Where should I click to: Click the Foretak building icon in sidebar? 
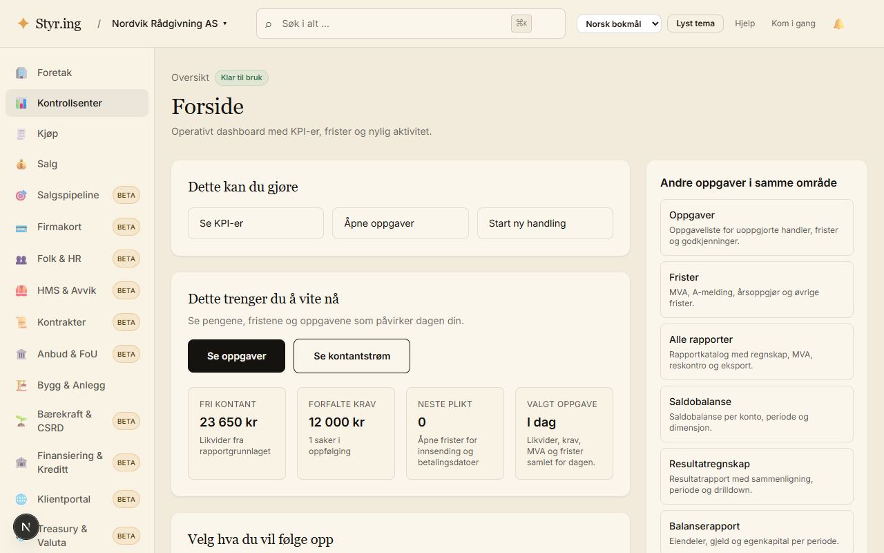(21, 73)
